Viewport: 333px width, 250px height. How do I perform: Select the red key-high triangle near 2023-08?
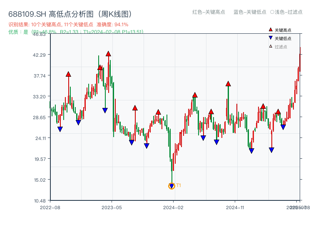pyautogui.click(x=135, y=107)
